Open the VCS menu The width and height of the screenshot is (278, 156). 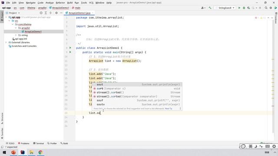[x=91, y=3]
